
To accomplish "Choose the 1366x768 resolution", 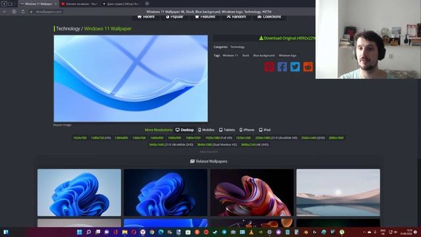I will (139, 138).
